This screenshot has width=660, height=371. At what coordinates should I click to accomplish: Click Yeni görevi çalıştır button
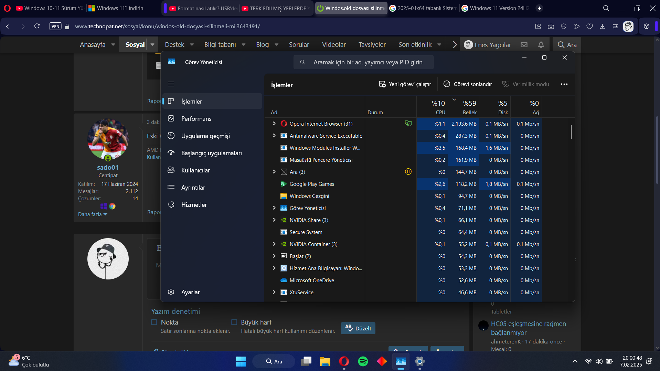click(405, 84)
